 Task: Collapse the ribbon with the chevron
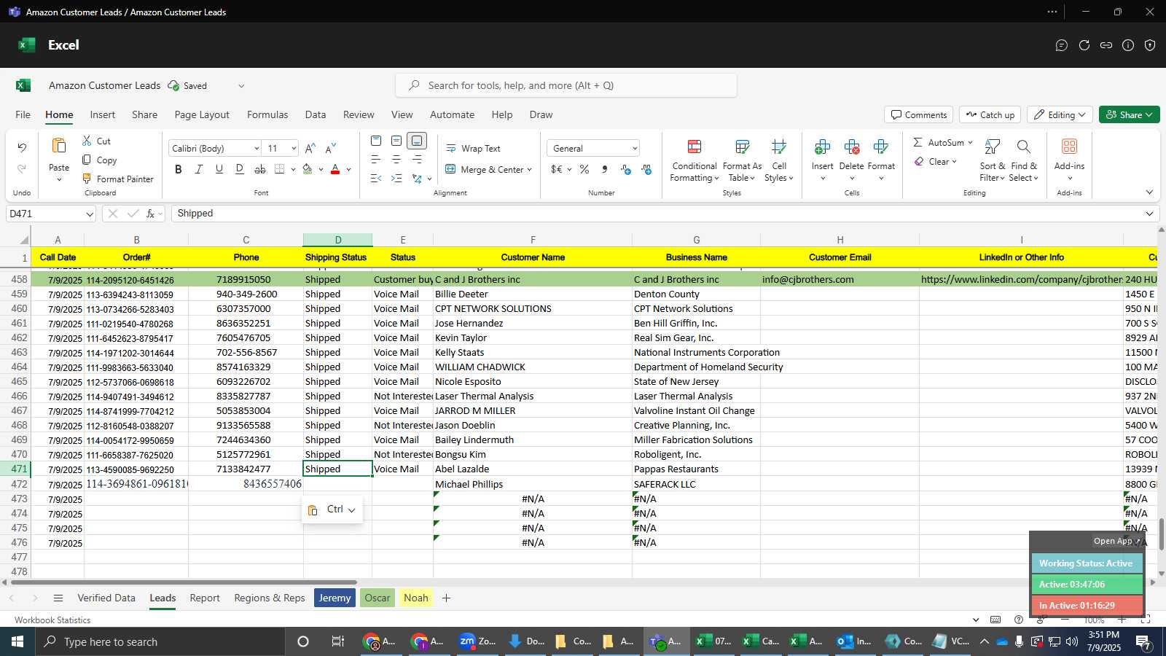1149,192
